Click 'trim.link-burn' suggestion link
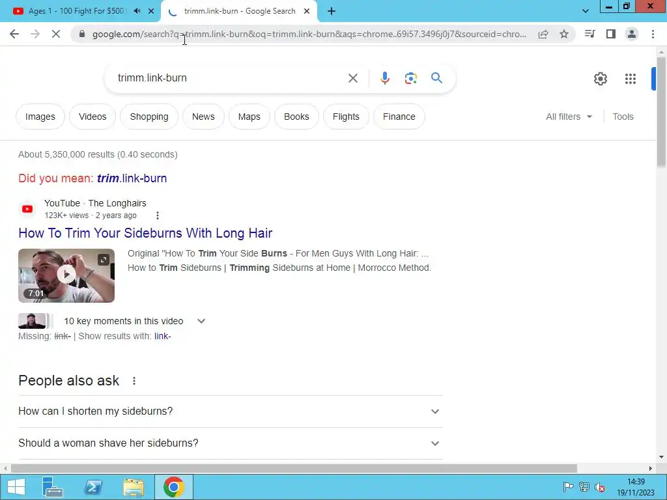This screenshot has width=667, height=500. 132,178
